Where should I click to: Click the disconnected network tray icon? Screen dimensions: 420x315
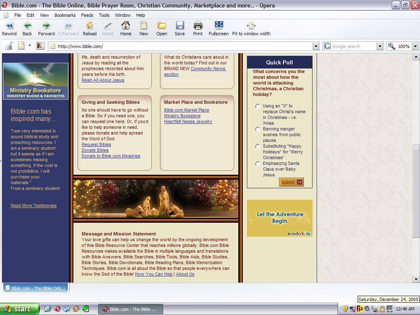(x=353, y=309)
